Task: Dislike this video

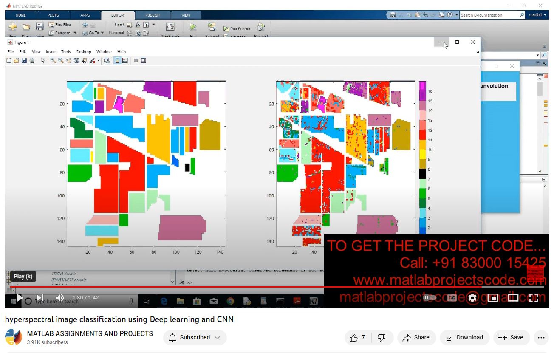Action: coord(382,338)
